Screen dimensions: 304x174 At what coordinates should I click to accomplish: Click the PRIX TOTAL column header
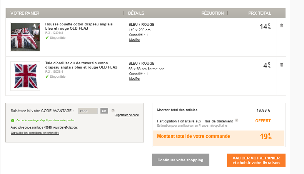pyautogui.click(x=259, y=13)
